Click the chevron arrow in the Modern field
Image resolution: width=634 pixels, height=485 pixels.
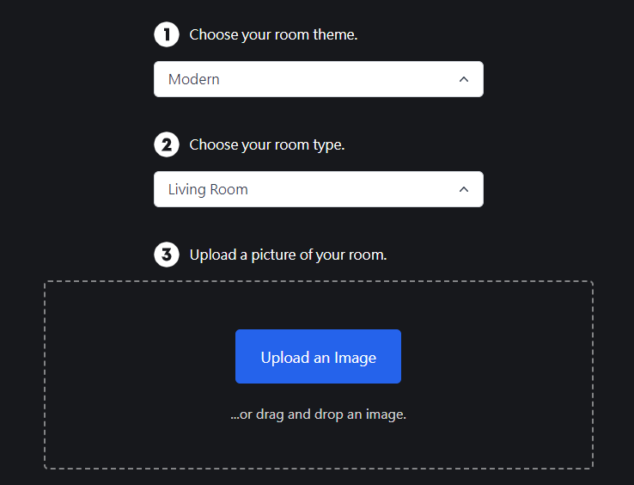click(464, 79)
